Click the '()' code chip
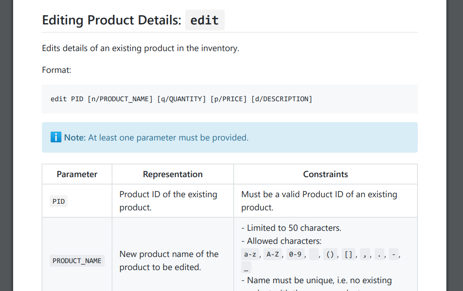The image size is (463, 291). click(x=330, y=254)
